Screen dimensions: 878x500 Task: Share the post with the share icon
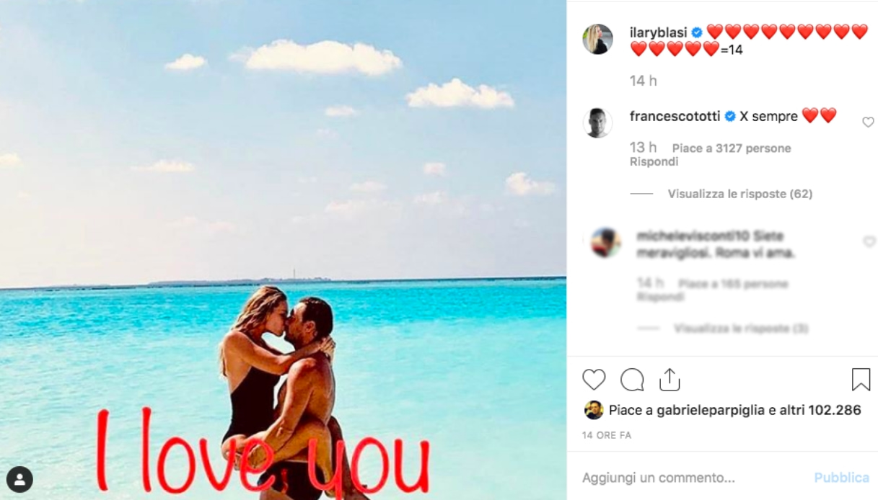(670, 380)
